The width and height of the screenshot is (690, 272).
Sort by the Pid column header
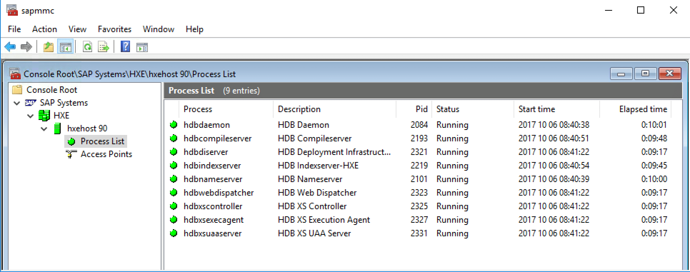421,109
